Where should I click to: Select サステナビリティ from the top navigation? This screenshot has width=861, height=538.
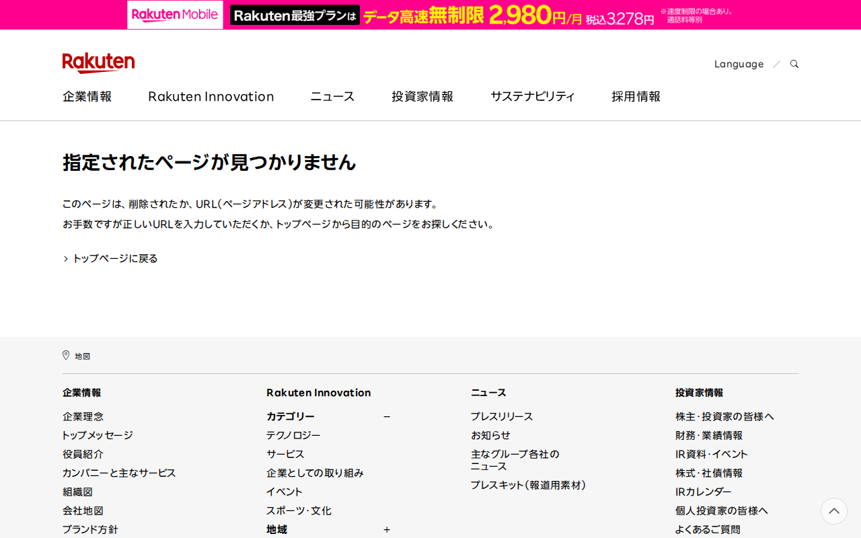pyautogui.click(x=532, y=96)
